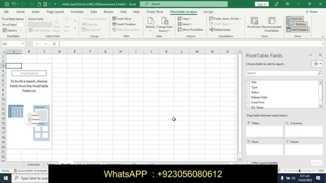Open the Power Pivot tab

click(155, 12)
